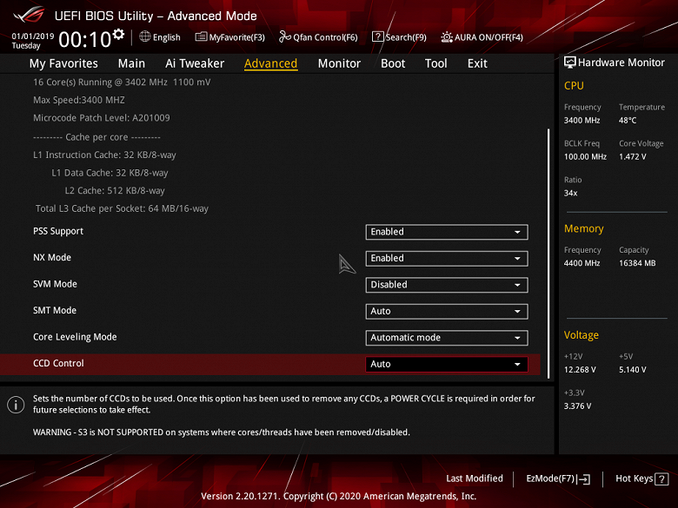This screenshot has height=508, width=678.
Task: Click the Ratio value 34x
Action: [x=570, y=193]
